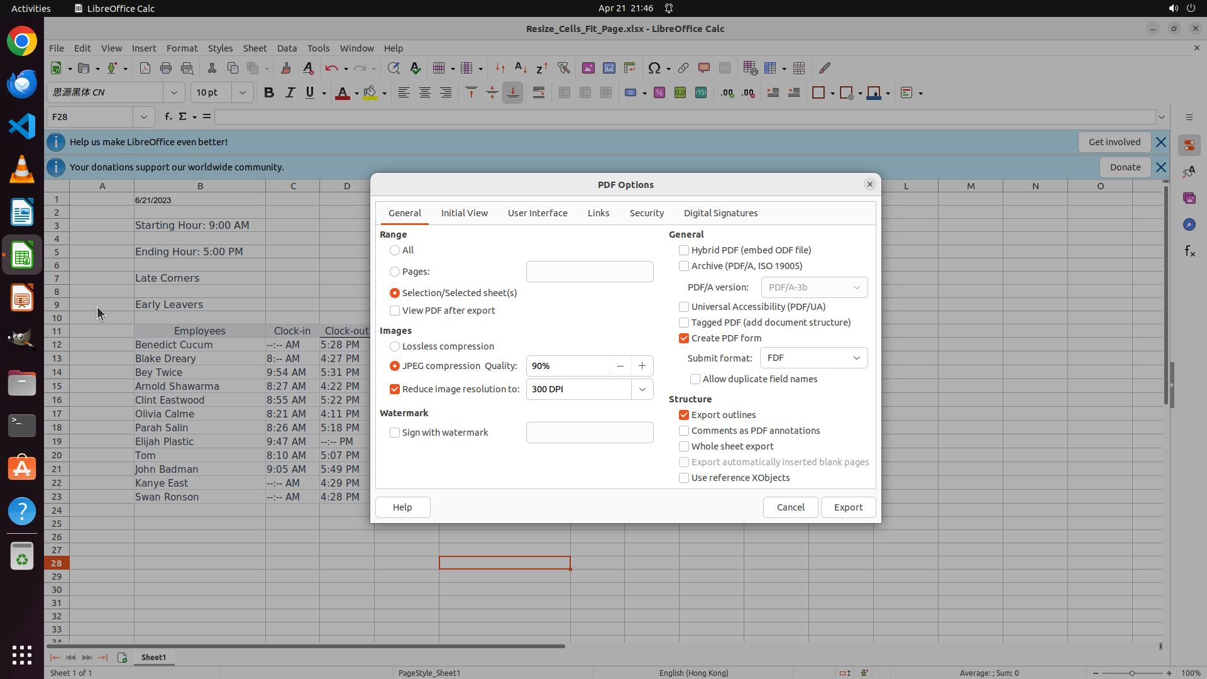This screenshot has width=1207, height=679.
Task: Click the Export as PDF toolbar icon
Action: click(x=145, y=69)
